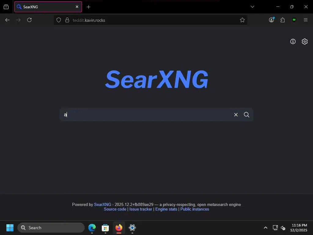
Task: Click the Firefox taskbar icon
Action: click(119, 228)
